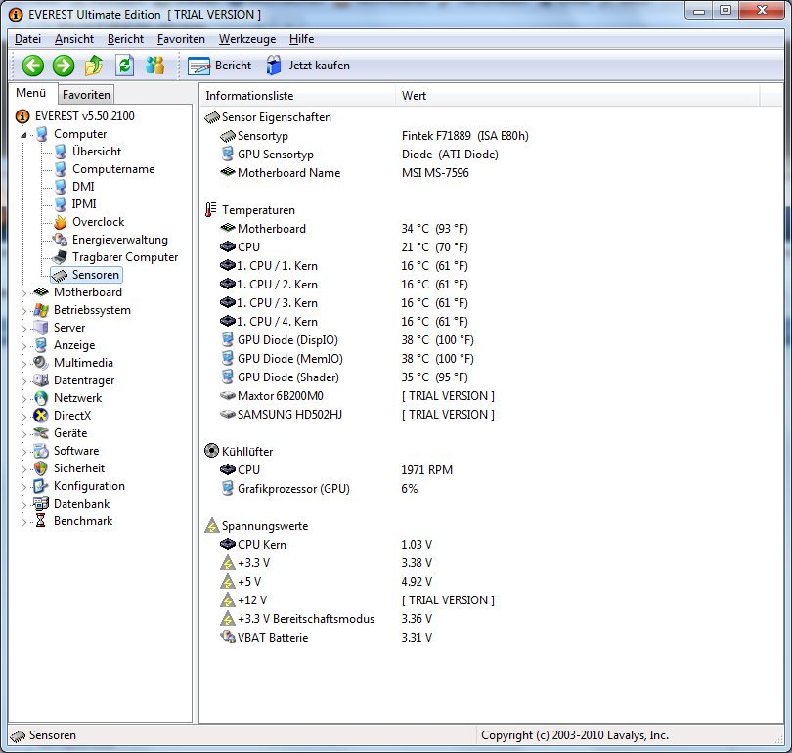Open the Bericht report toolbar button
Screen dimensions: 792x753
(x=219, y=66)
